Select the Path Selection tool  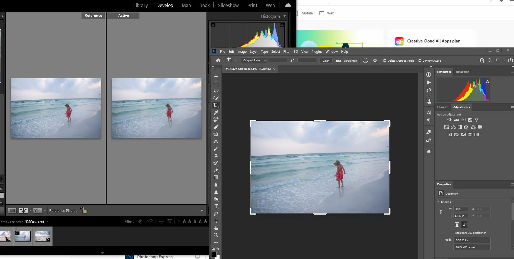[x=216, y=221]
